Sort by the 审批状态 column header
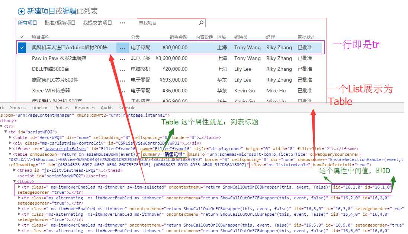408x234 pixels. (306, 37)
